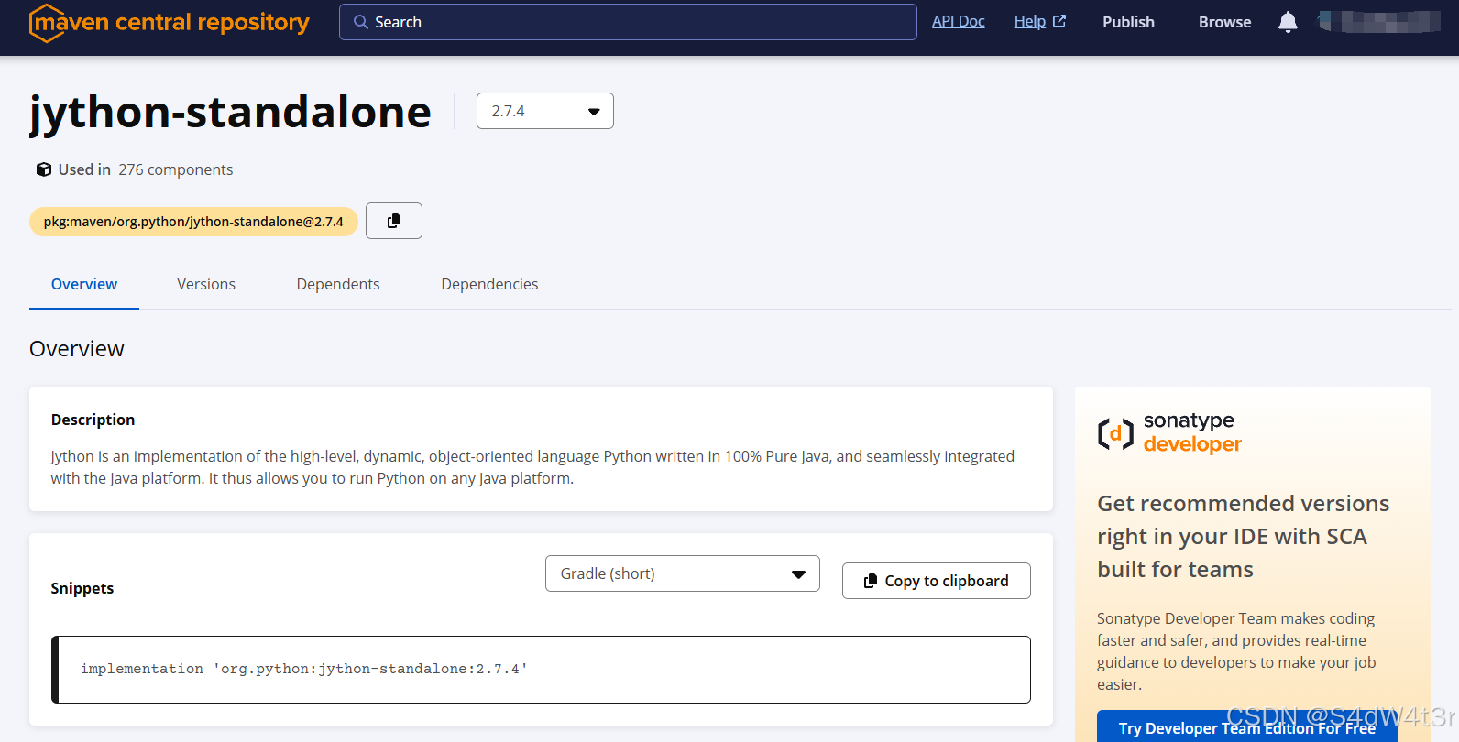Click the search magnifier icon
The image size is (1459, 742).
point(361,22)
